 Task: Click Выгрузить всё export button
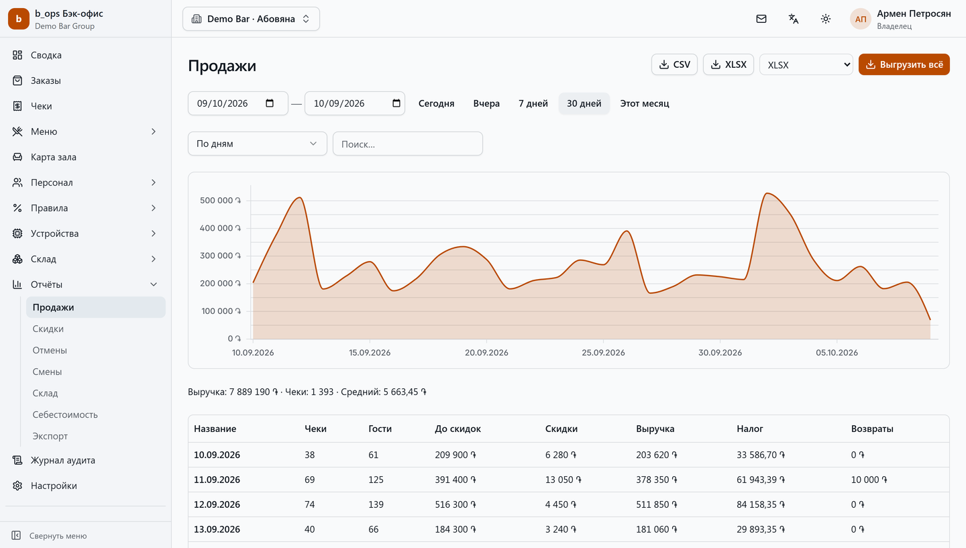pos(904,64)
